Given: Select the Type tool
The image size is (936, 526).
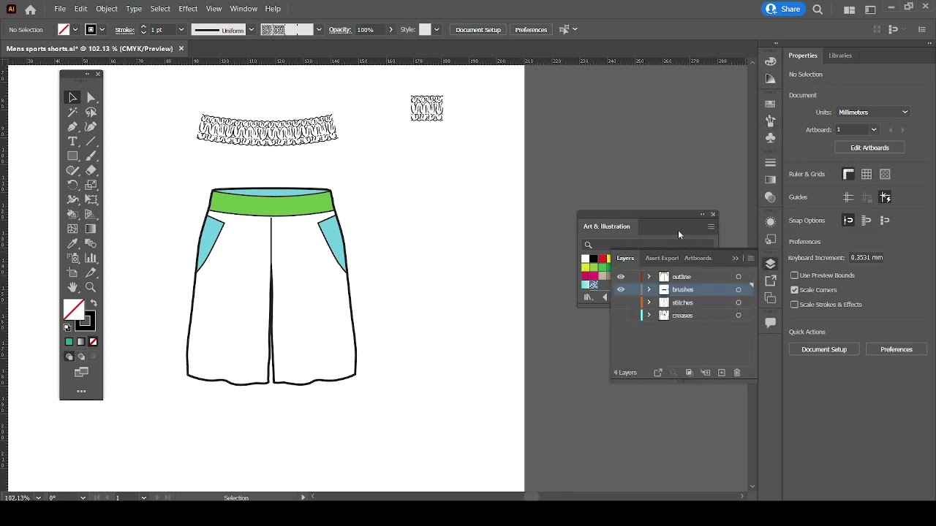Looking at the screenshot, I should coord(72,142).
